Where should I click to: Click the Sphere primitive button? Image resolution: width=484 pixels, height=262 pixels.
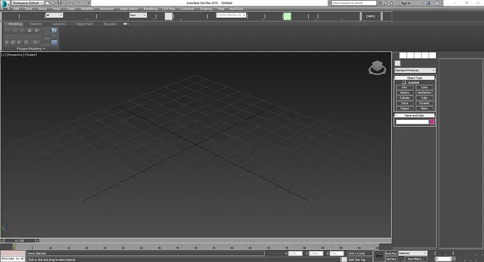pos(404,93)
